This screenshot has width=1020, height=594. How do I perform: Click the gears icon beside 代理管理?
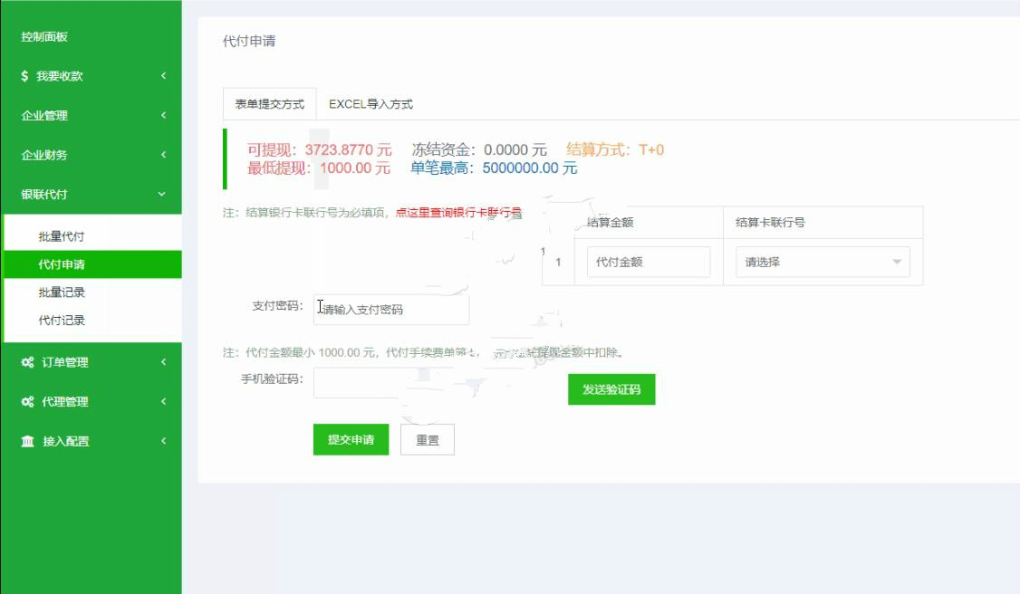coord(27,402)
